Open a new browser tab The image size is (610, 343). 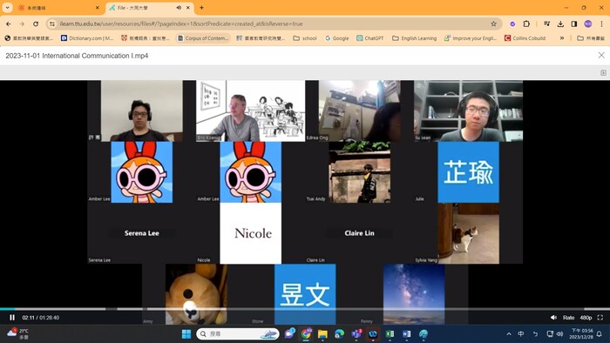point(201,7)
